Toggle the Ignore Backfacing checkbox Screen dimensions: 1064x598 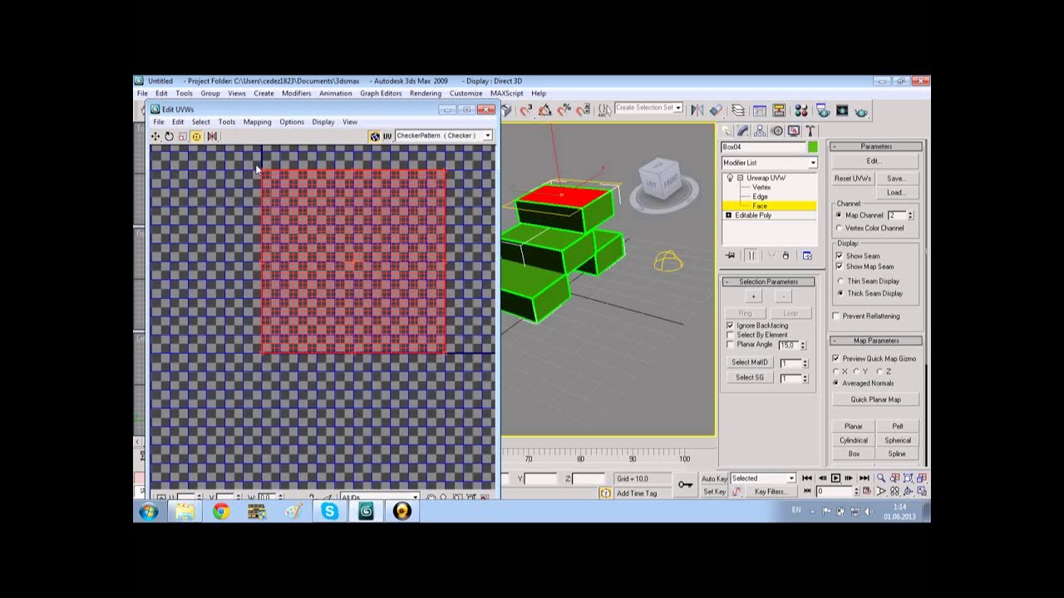tap(731, 326)
